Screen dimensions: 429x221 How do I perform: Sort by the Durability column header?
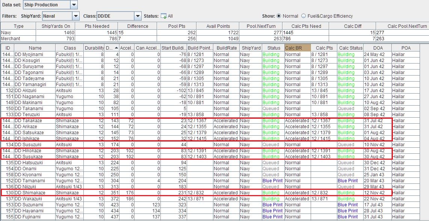click(x=94, y=48)
